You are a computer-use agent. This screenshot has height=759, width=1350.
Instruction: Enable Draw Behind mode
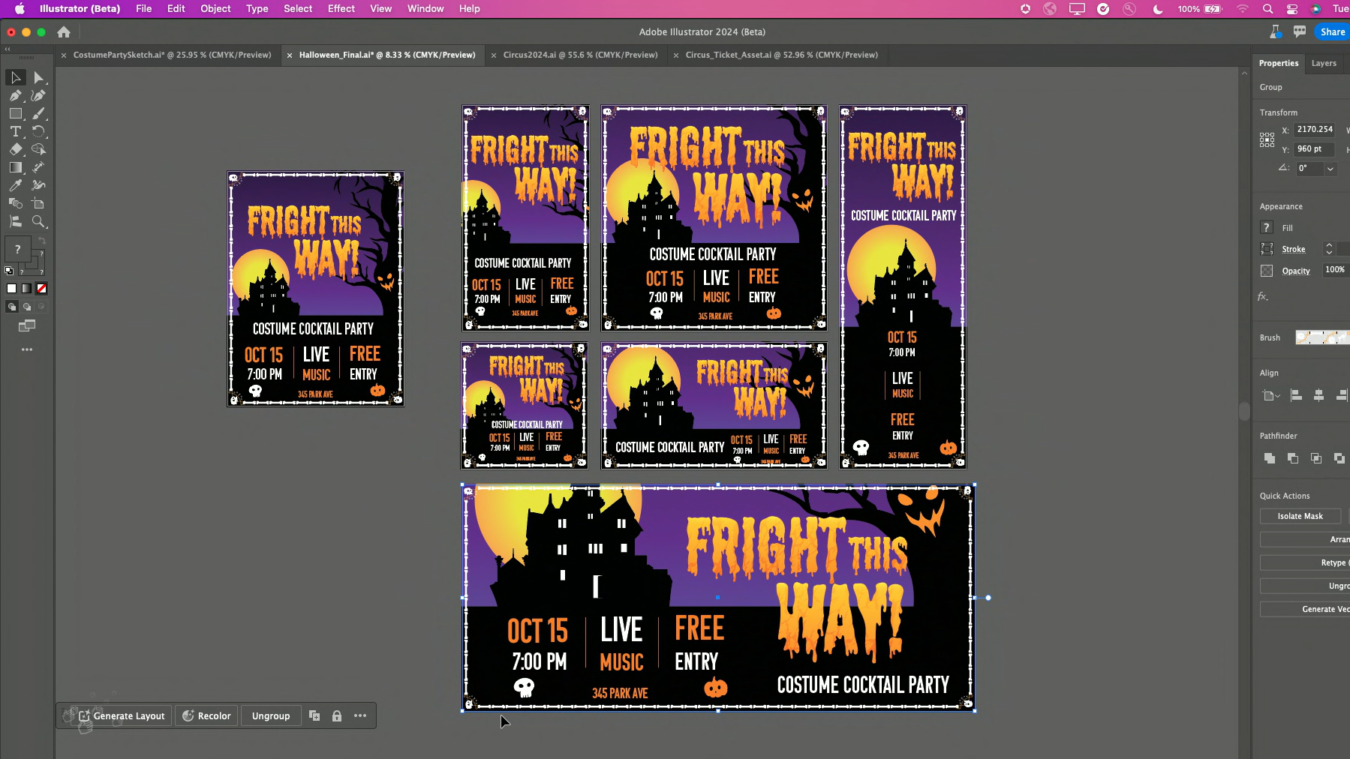click(26, 307)
